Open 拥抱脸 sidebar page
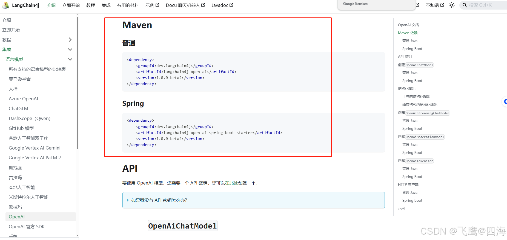507x240 pixels. (15, 168)
